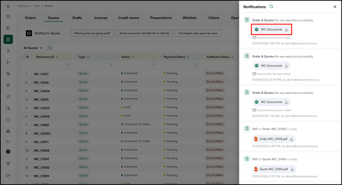Open quote WC_01594
The width and height of the screenshot is (342, 185).
click(x=41, y=116)
